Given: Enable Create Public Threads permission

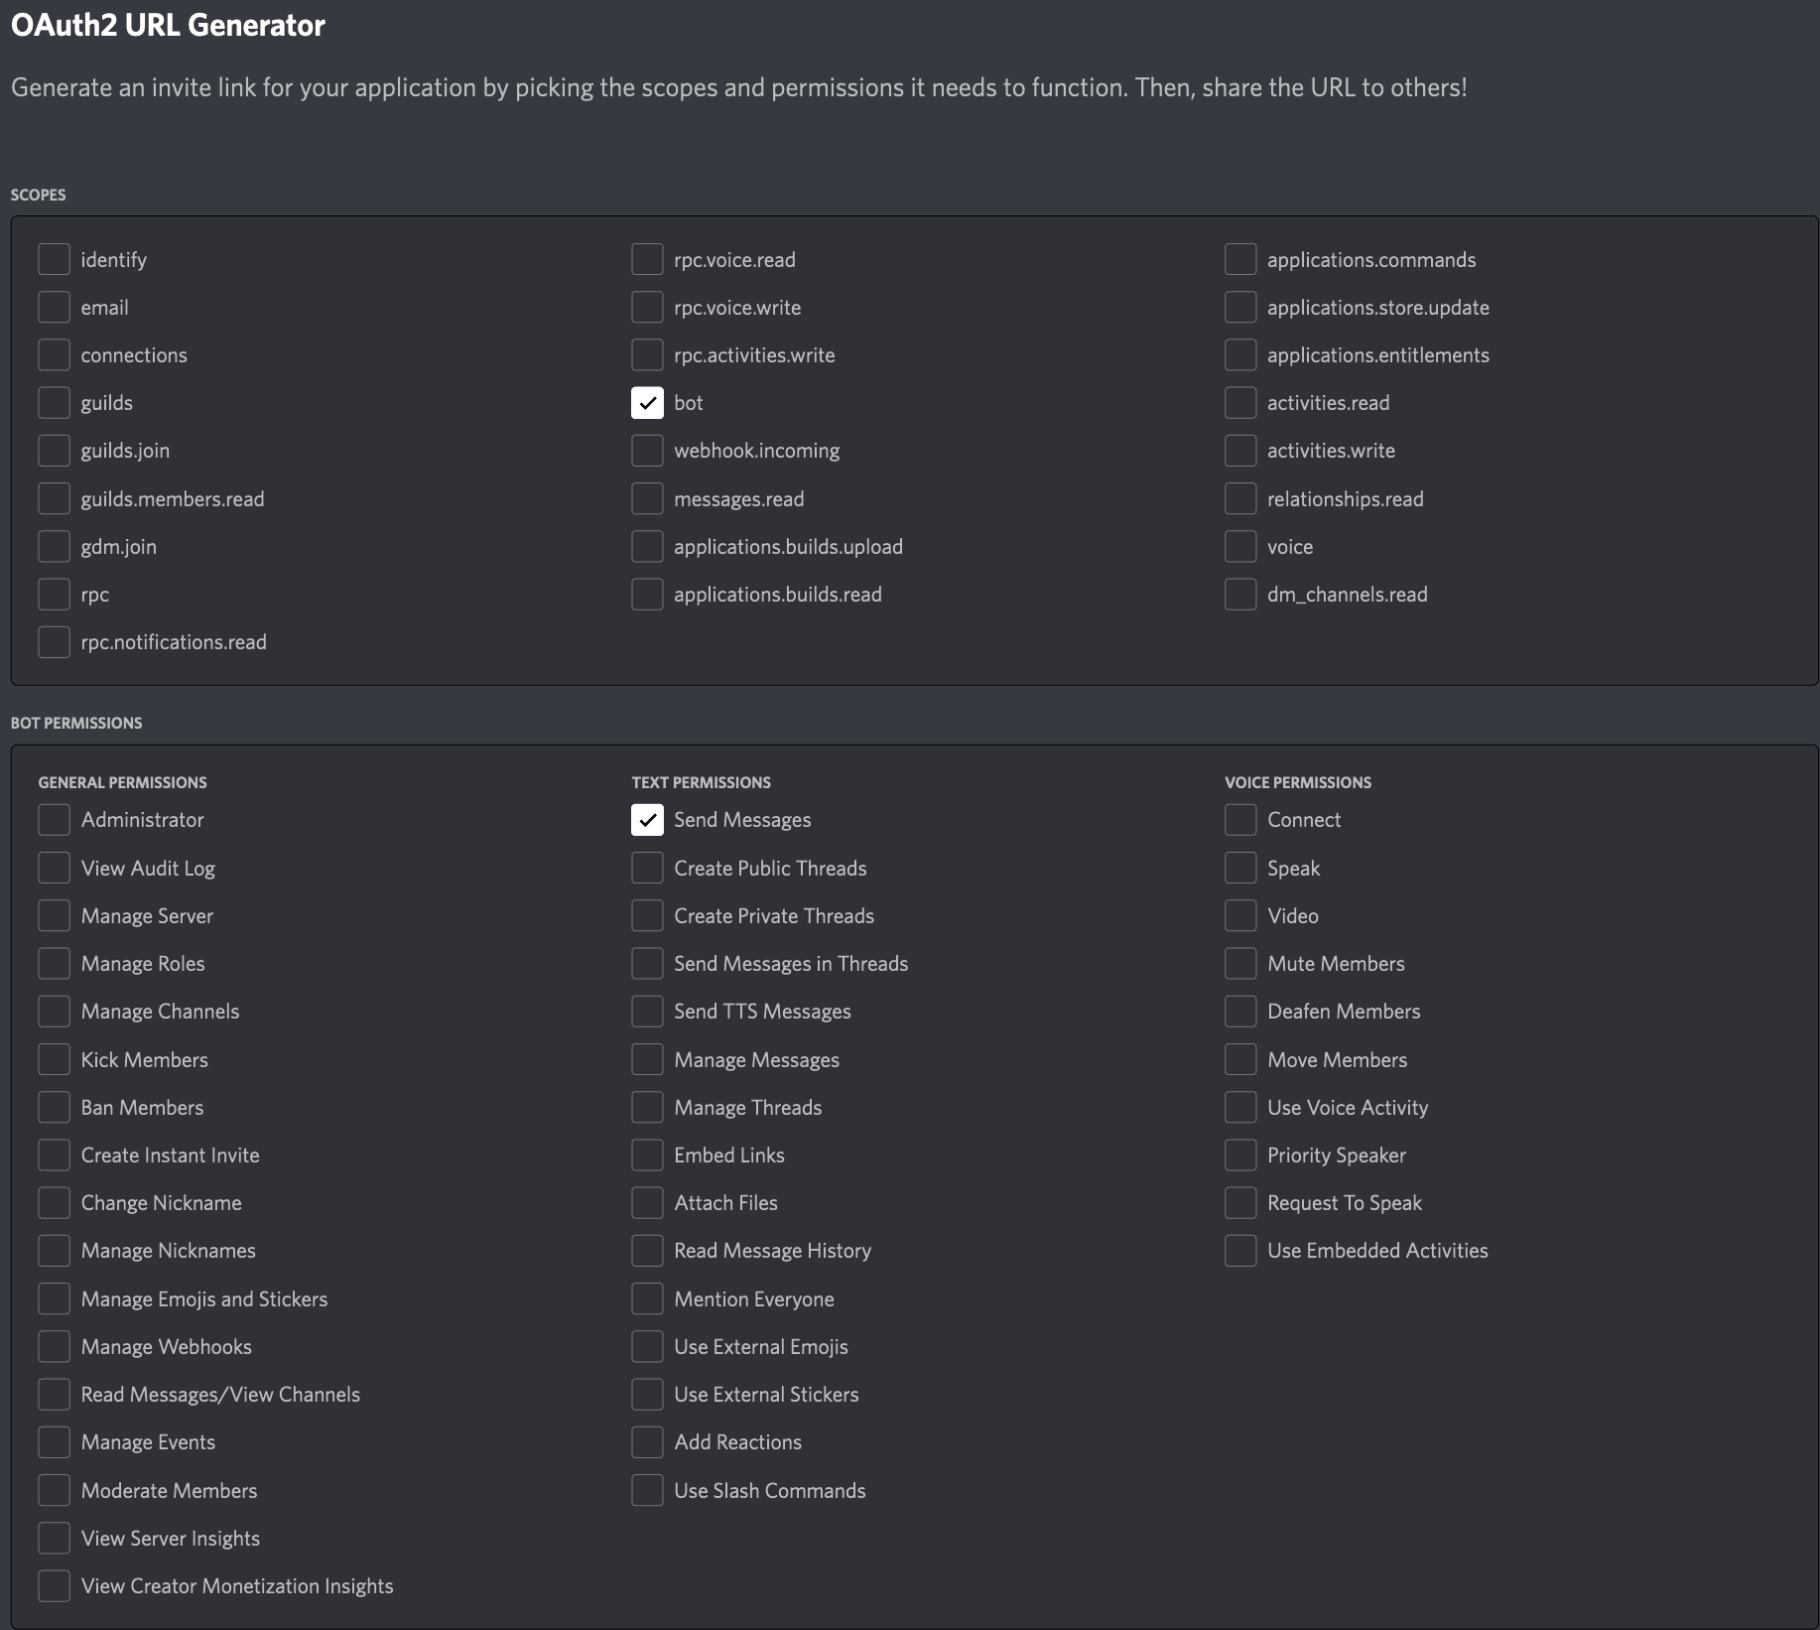Looking at the screenshot, I should tap(647, 868).
